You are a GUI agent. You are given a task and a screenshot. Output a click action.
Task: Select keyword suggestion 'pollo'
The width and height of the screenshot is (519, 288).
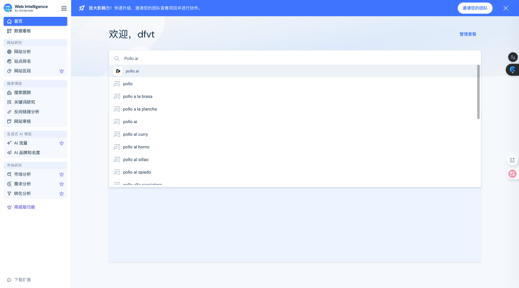[x=293, y=84]
